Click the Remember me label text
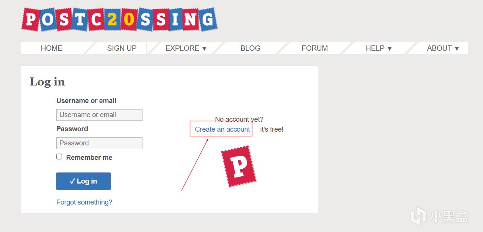 (x=89, y=158)
